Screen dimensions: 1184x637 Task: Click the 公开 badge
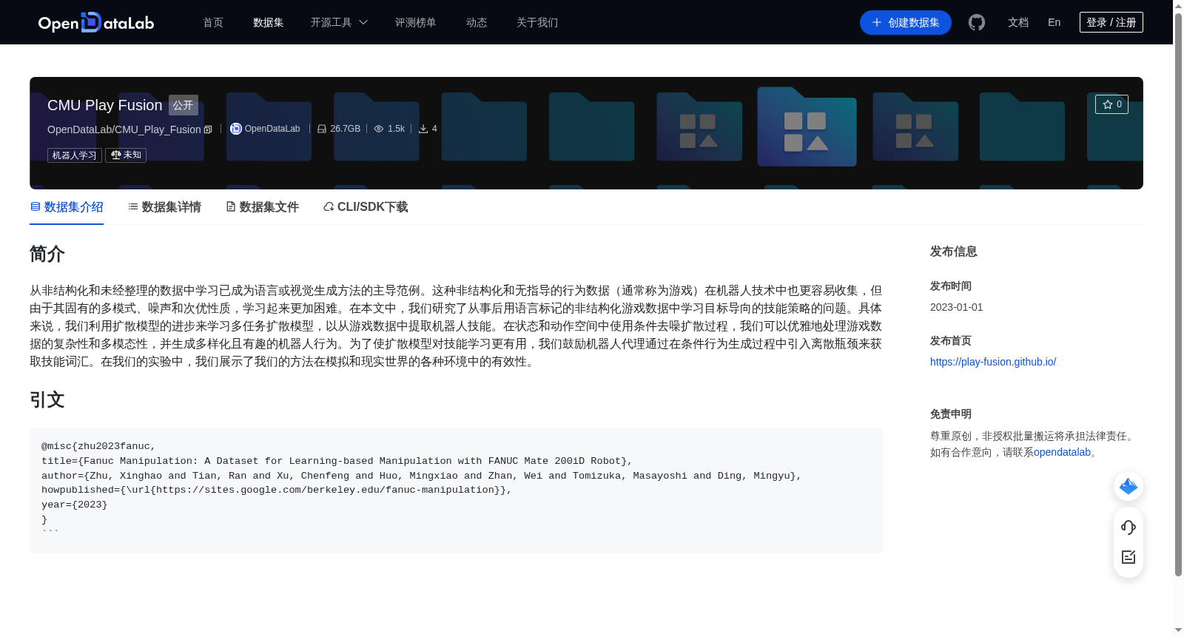click(183, 105)
